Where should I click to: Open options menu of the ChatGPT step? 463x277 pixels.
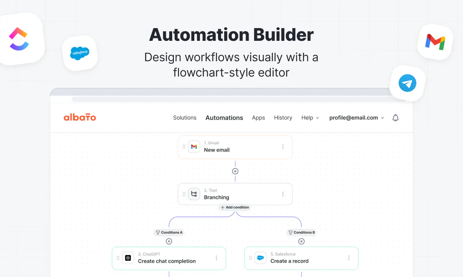point(217,258)
